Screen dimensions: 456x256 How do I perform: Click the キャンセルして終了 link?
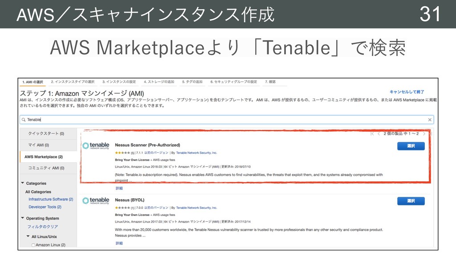(407, 92)
